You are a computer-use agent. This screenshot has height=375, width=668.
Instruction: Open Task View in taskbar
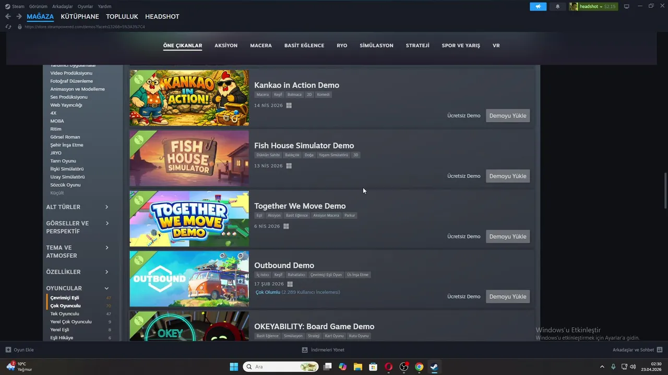point(327,367)
